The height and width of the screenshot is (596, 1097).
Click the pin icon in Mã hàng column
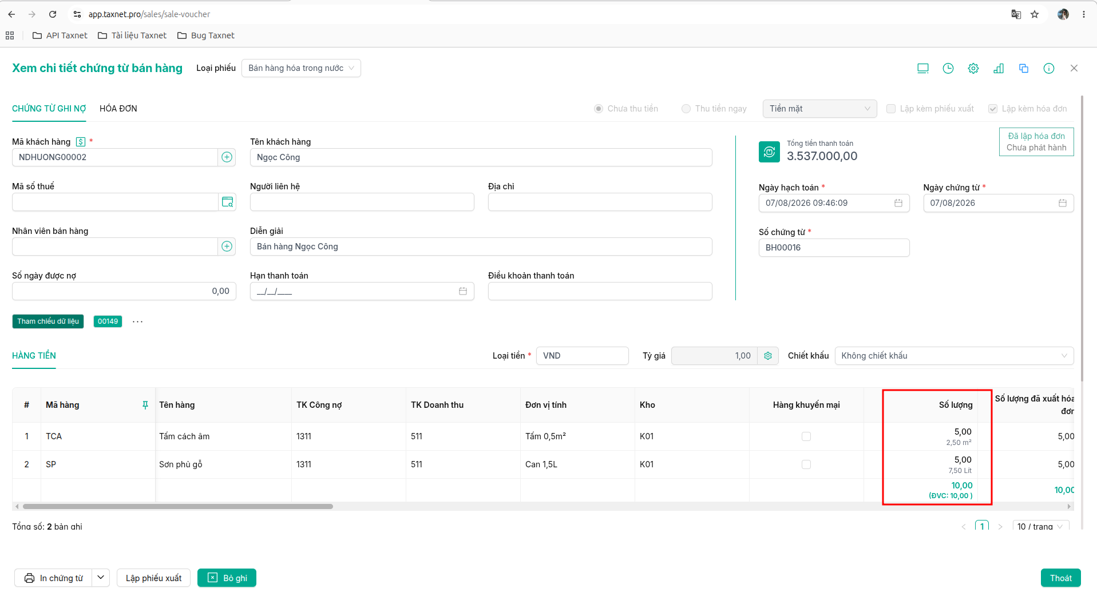[x=145, y=405]
